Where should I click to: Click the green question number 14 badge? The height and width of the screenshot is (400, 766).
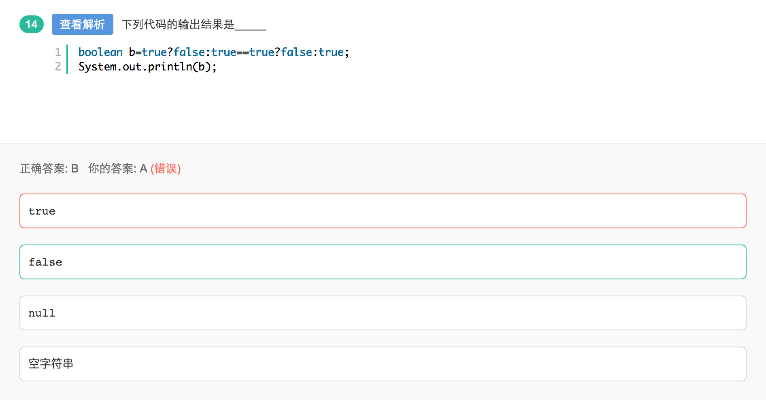point(32,24)
